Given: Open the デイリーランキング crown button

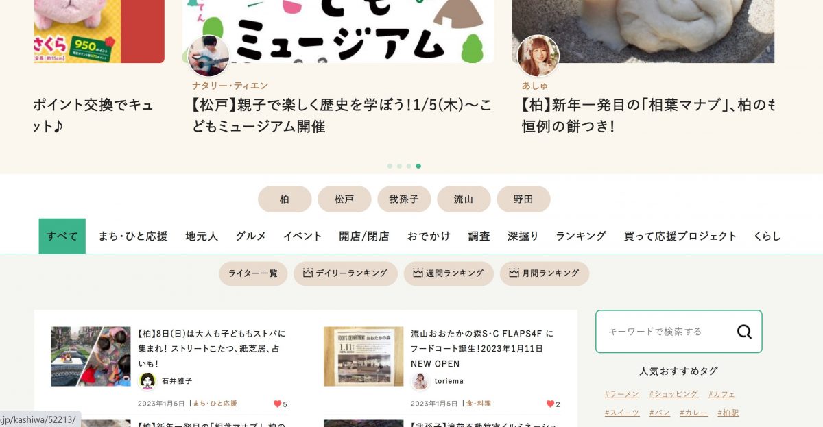Looking at the screenshot, I should [x=346, y=273].
